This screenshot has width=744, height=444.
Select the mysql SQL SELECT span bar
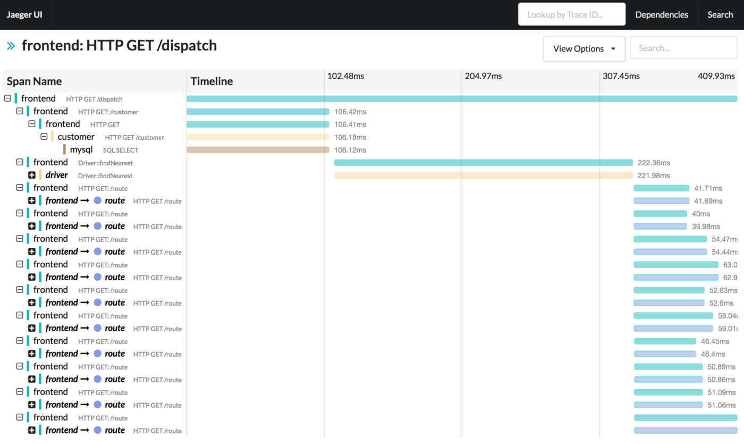[x=258, y=150]
